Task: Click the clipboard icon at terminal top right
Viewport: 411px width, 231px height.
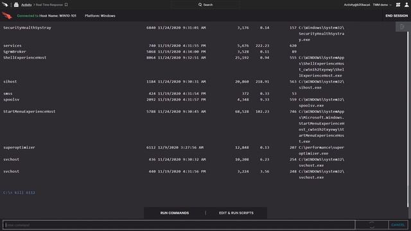Action: (x=402, y=27)
